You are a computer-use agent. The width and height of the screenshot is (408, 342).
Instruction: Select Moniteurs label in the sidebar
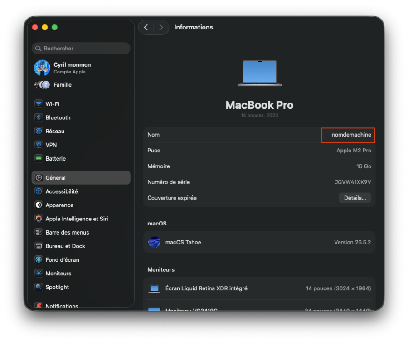pos(58,274)
